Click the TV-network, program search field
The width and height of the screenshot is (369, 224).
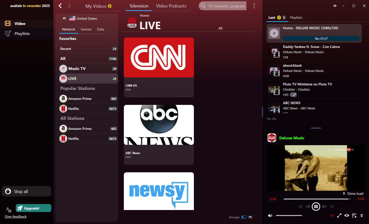coord(223,6)
